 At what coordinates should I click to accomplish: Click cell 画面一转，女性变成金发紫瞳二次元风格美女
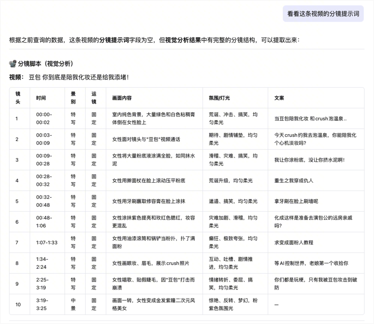153,304
